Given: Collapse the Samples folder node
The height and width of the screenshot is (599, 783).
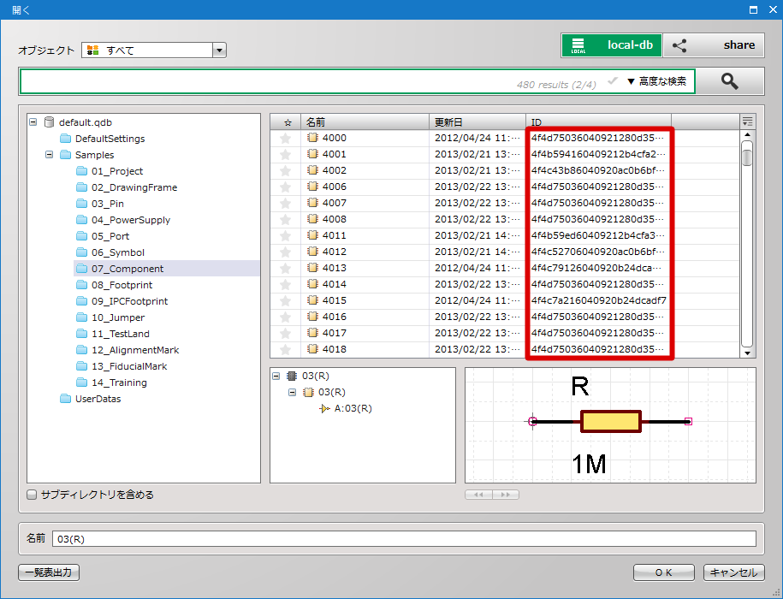Looking at the screenshot, I should (x=49, y=154).
